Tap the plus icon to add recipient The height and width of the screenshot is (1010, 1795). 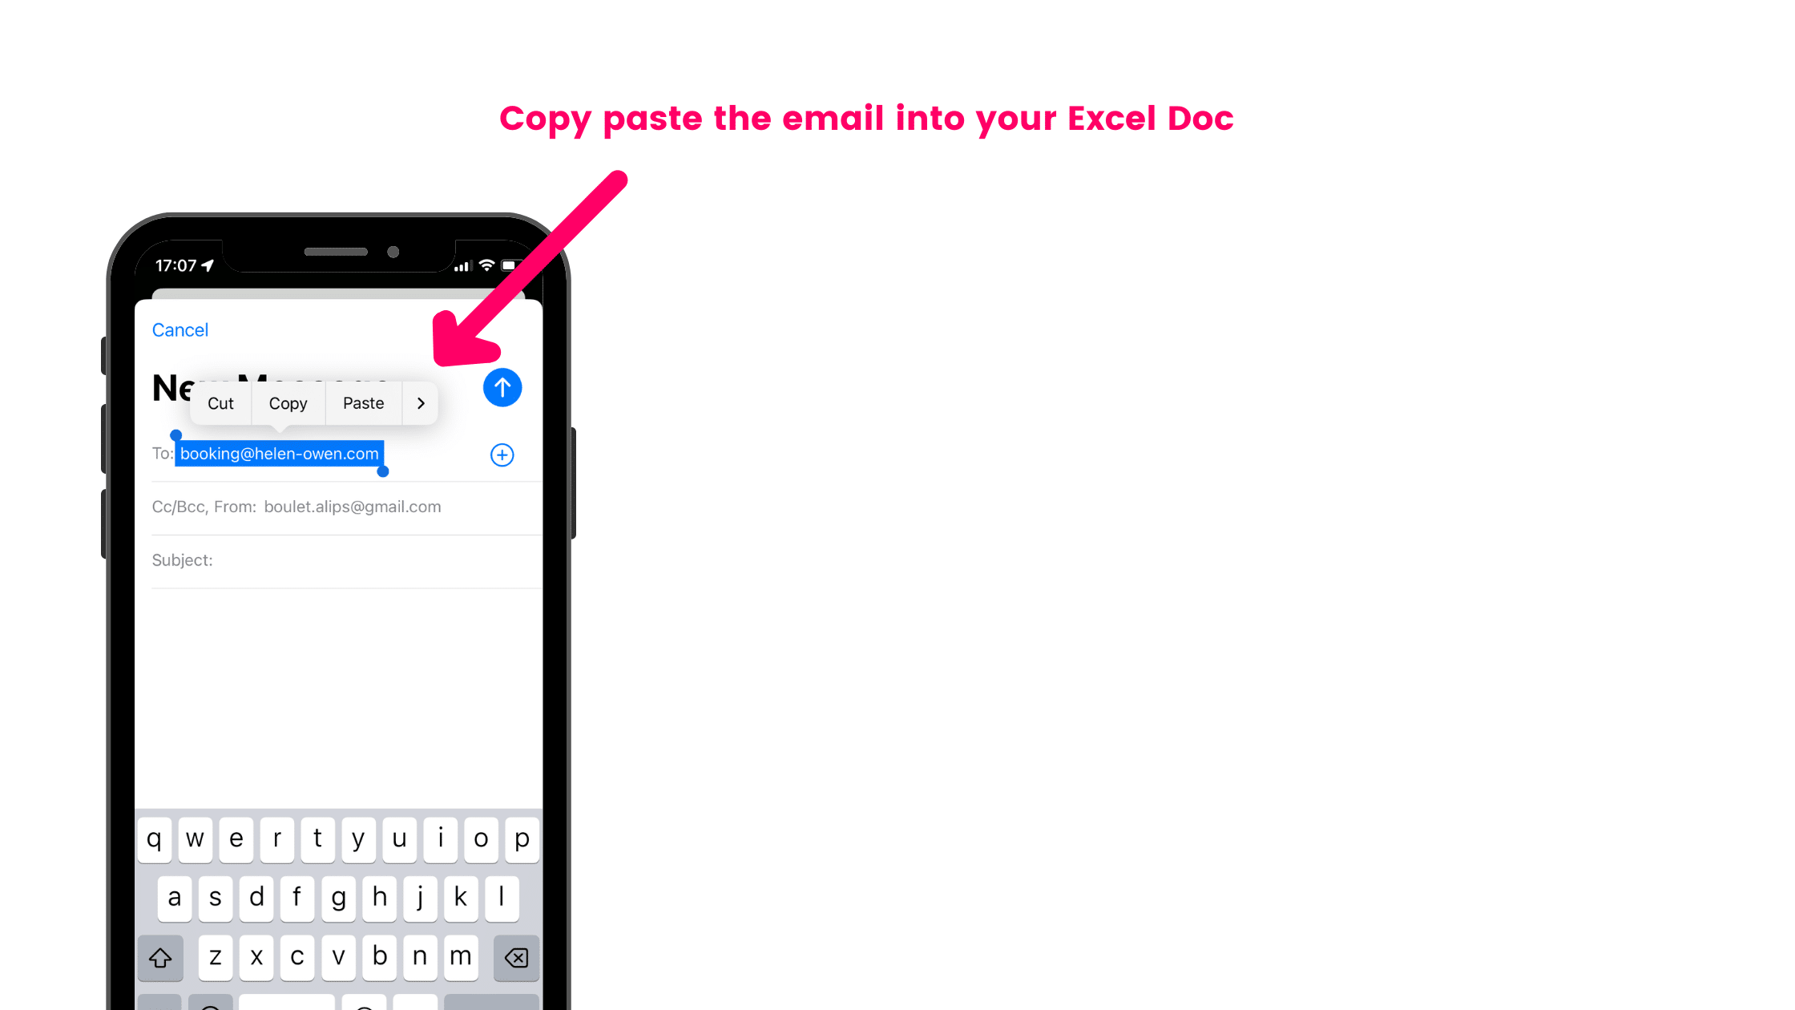[x=502, y=455]
